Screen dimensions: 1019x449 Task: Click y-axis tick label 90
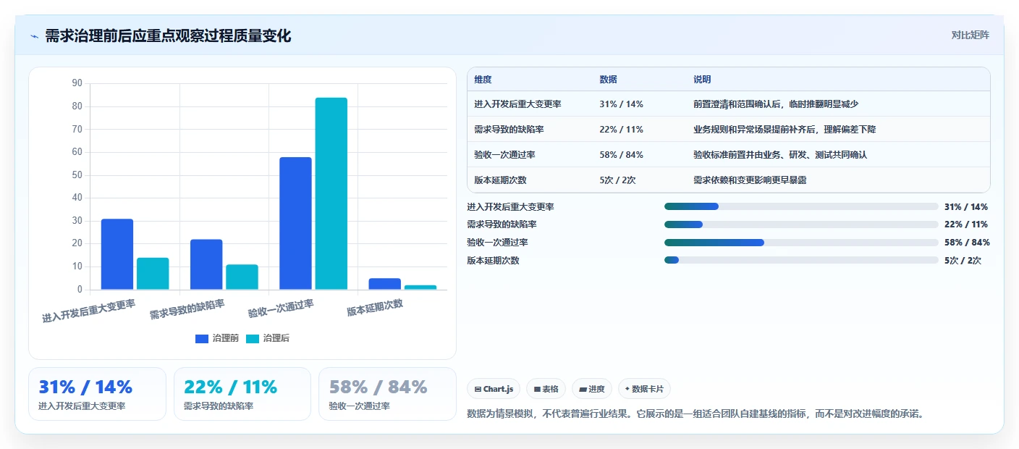77,83
